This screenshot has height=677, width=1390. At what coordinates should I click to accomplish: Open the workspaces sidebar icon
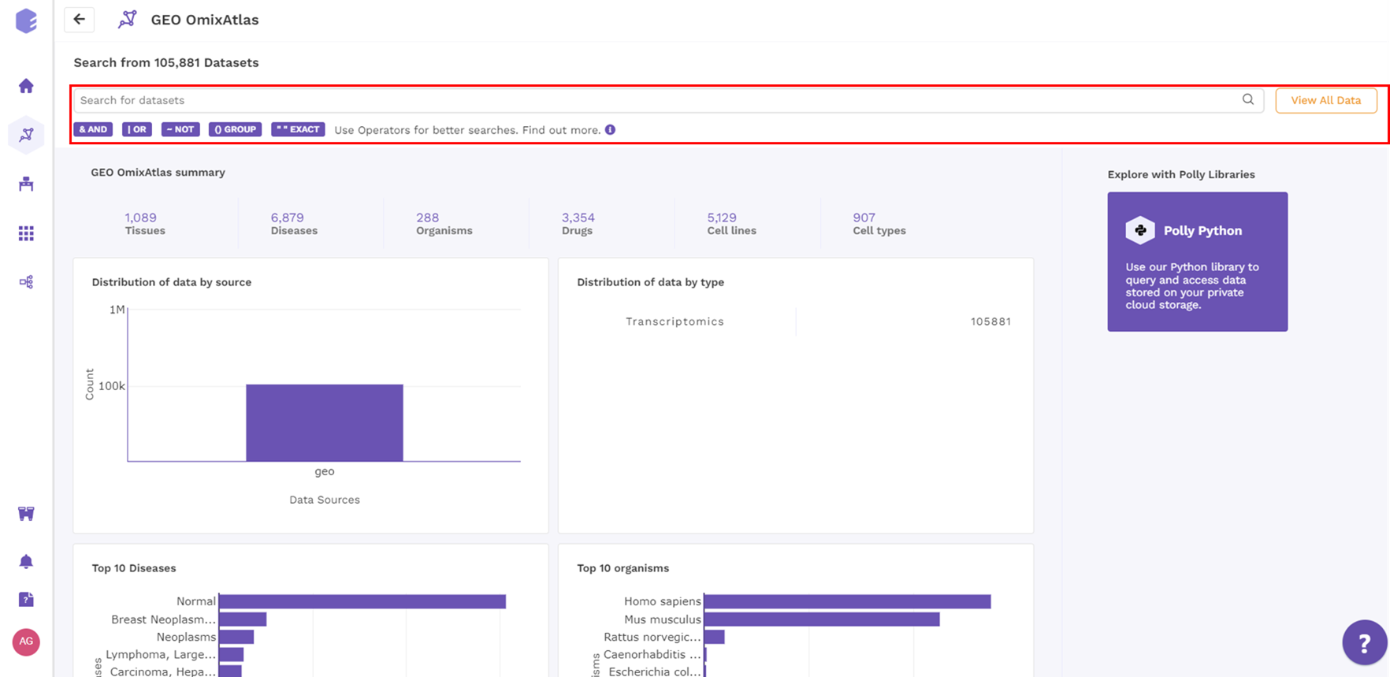[26, 184]
